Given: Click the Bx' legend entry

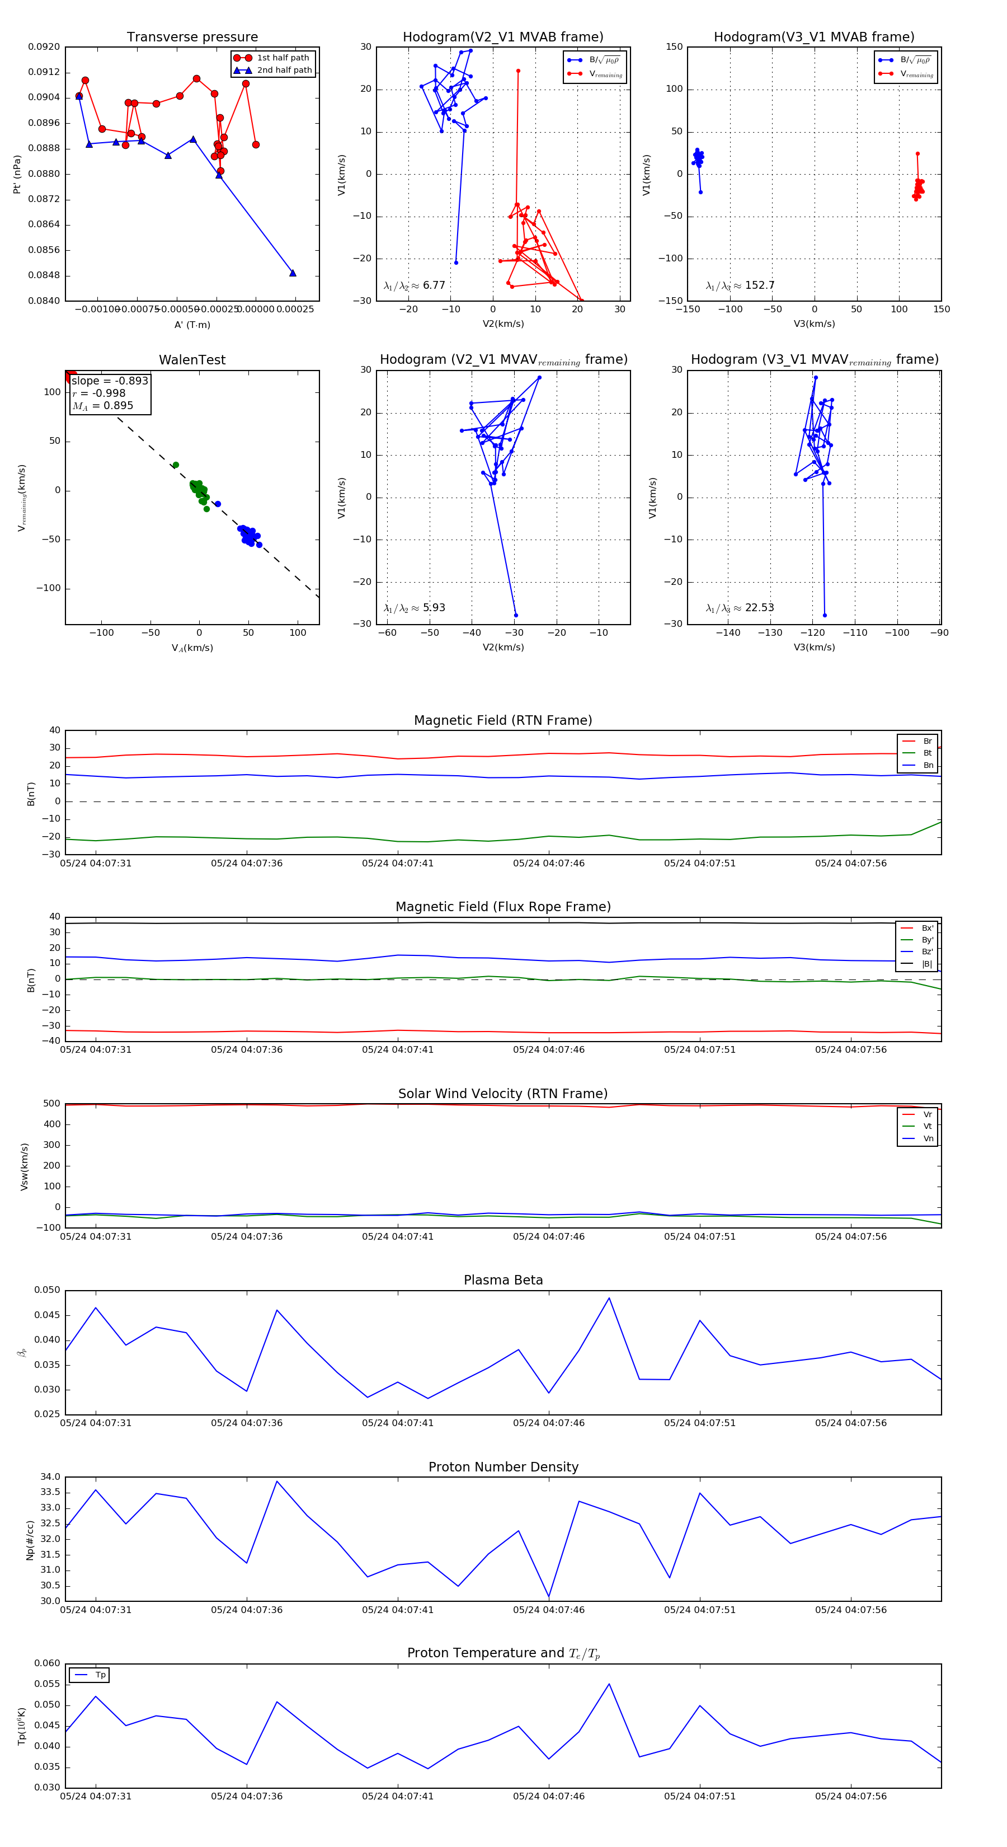Looking at the screenshot, I should (917, 928).
